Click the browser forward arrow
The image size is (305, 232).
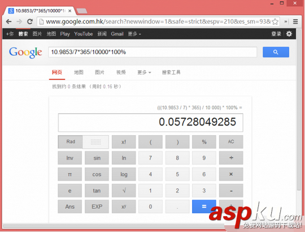click(19, 21)
